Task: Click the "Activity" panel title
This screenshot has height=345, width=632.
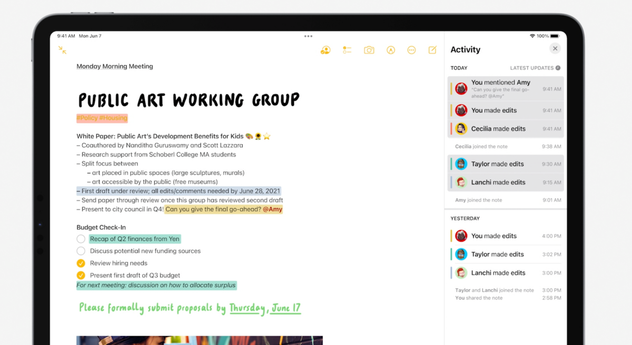Action: pos(465,49)
